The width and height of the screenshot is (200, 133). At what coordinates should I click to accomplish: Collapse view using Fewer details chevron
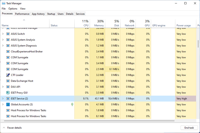tap(4, 128)
